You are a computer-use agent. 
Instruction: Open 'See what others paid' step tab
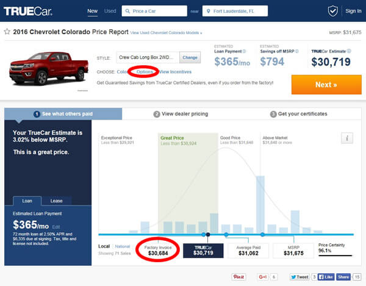tap(63, 114)
